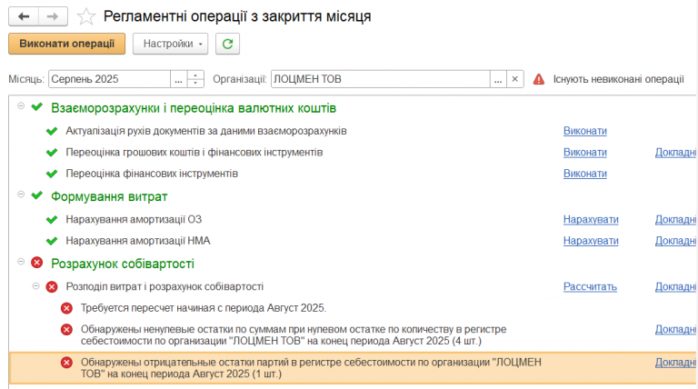This screenshot has height=389, width=698.
Task: Go back with the left arrow button
Action: 24,16
